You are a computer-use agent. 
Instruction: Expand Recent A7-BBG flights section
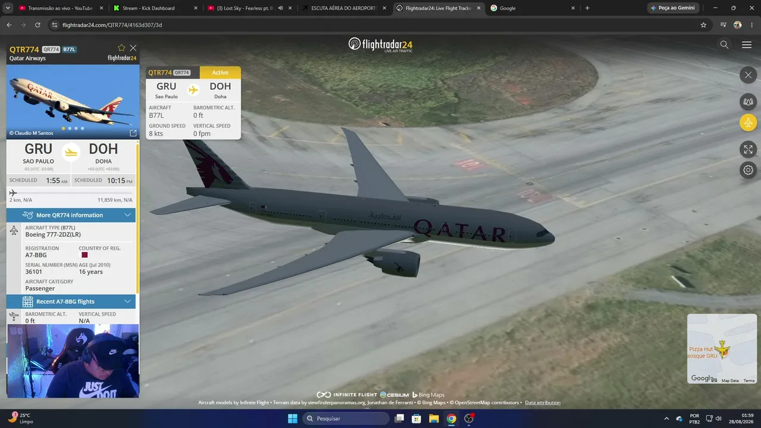pyautogui.click(x=71, y=301)
